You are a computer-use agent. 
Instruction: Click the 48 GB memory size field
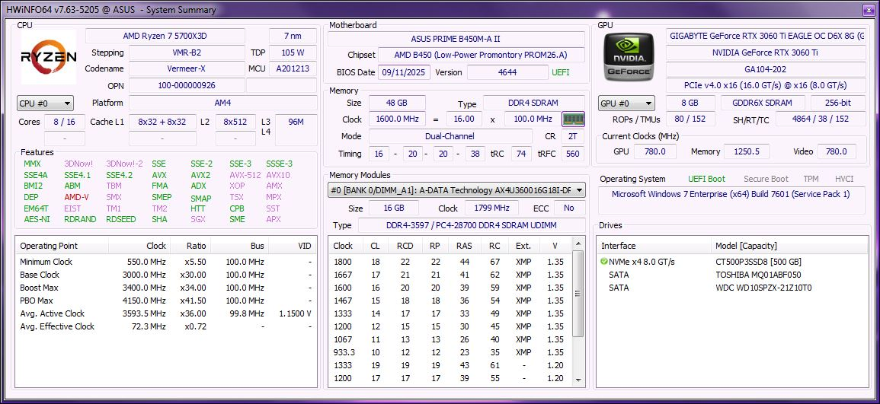point(397,103)
